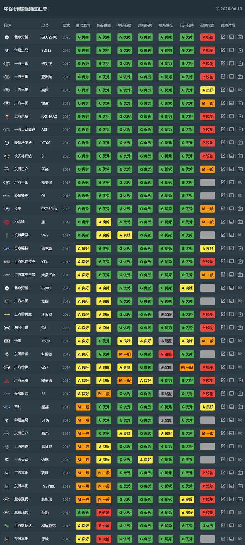The image size is (245, 545).
Task: Click the BMW logo in the 318i row
Action: (7, 420)
